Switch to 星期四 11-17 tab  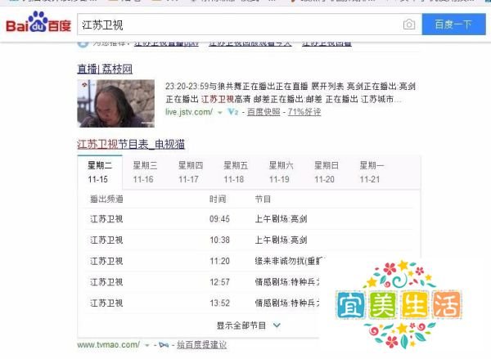pos(190,173)
